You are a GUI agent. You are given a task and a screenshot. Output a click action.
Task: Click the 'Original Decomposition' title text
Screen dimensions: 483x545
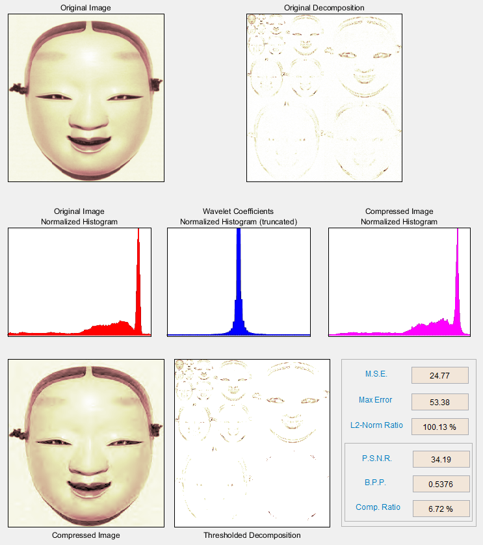[324, 8]
